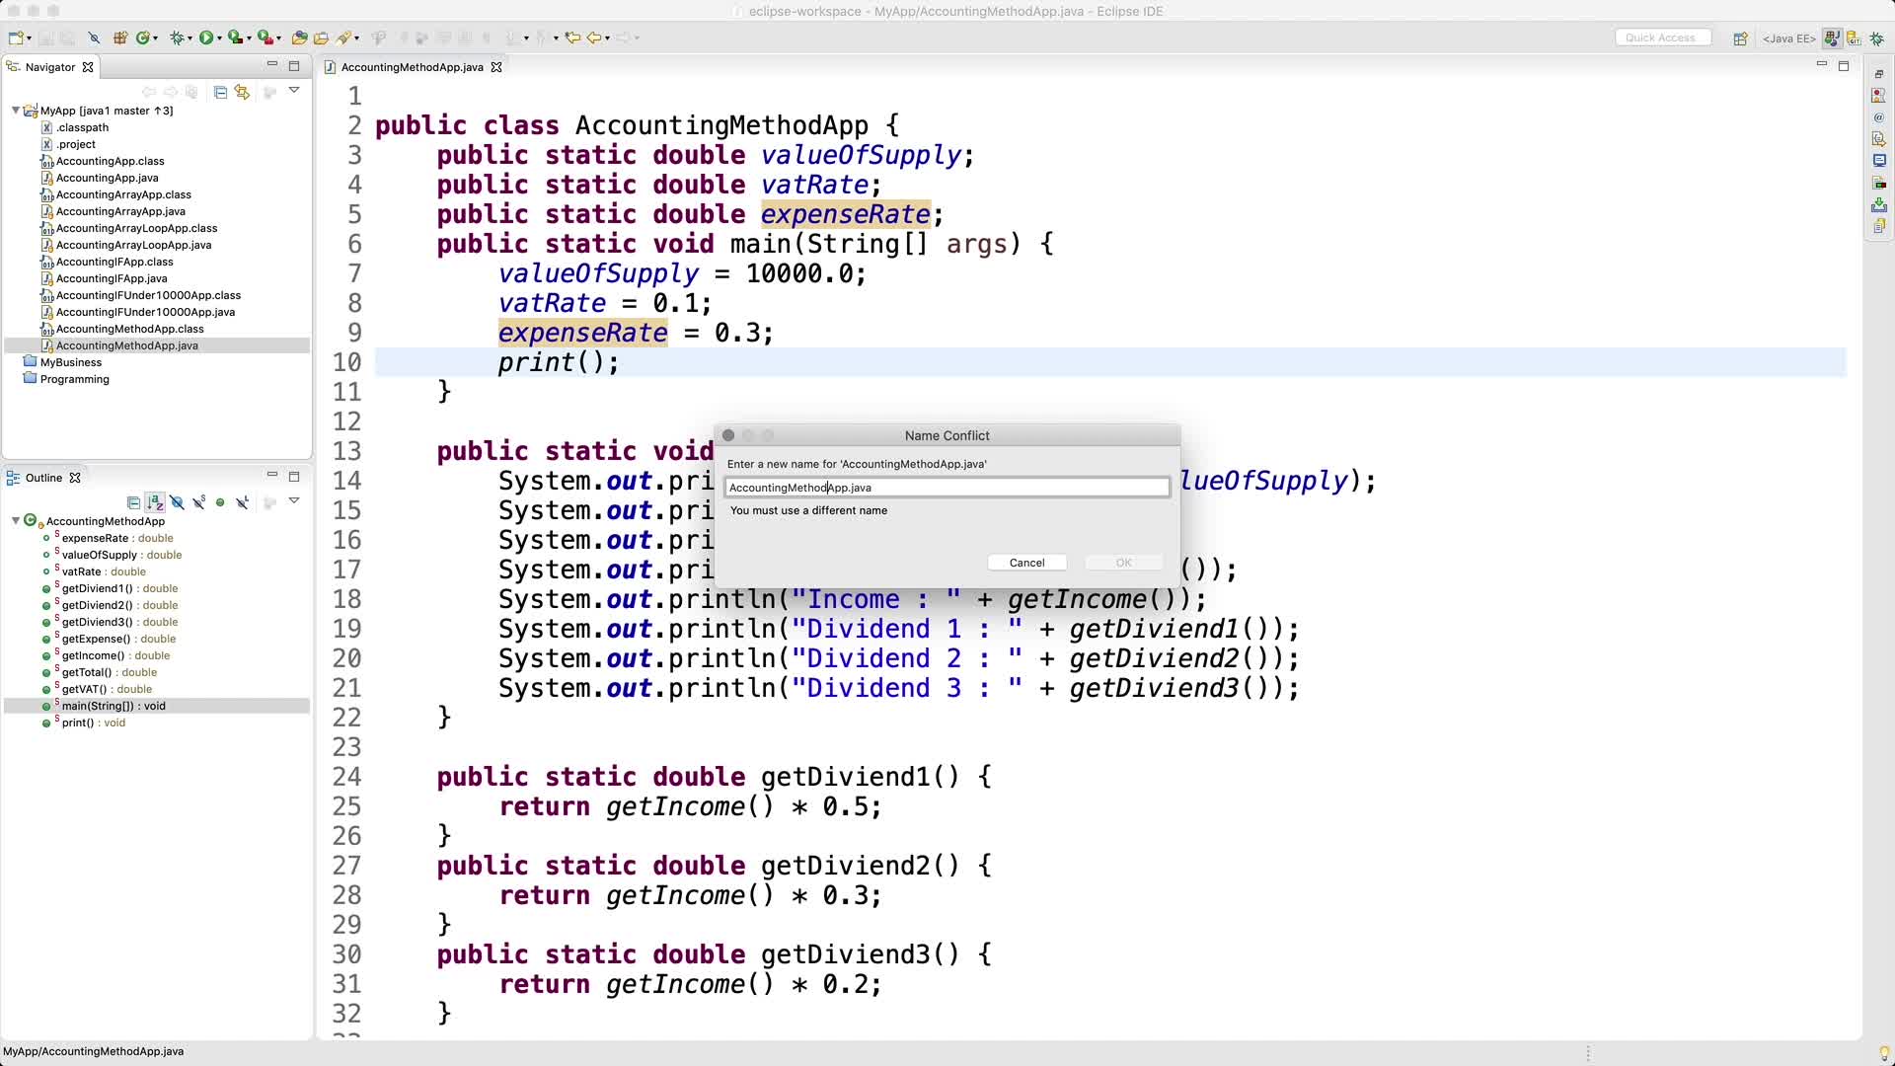Click the tip lightbulb icon in status bar
Screen dimensions: 1895x1066
(x=1884, y=1053)
